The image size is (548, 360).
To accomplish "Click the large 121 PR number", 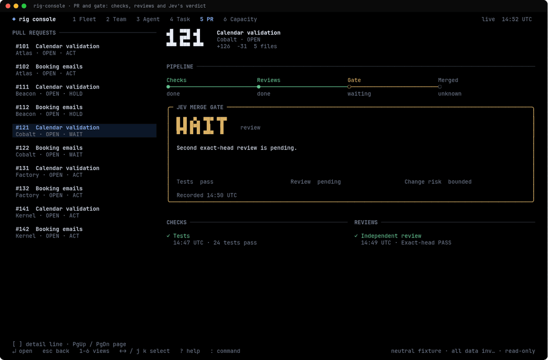I will (185, 37).
